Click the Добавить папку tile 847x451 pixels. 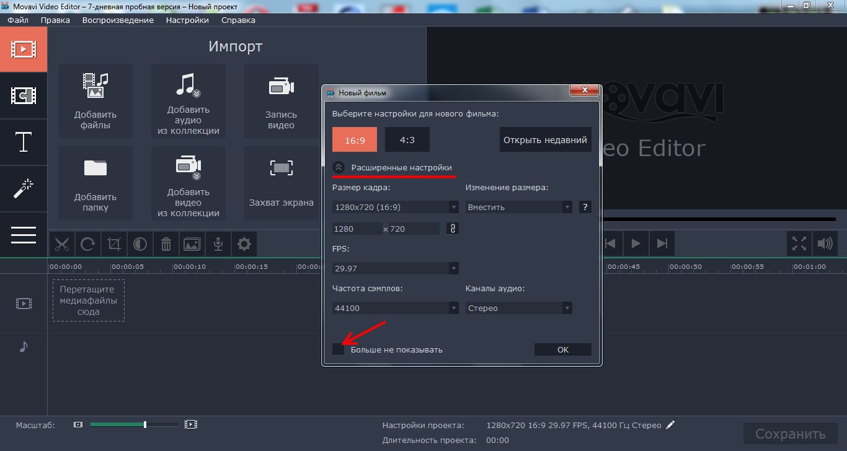(95, 183)
